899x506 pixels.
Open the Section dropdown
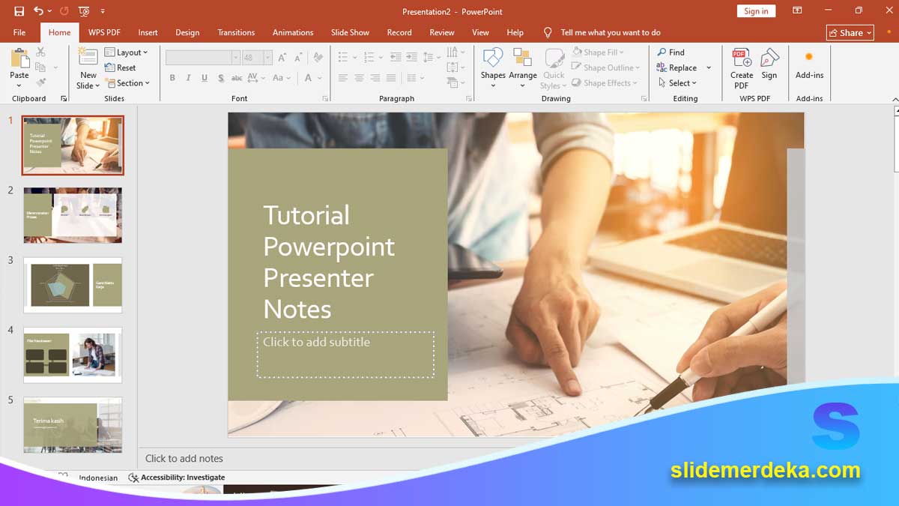(127, 83)
